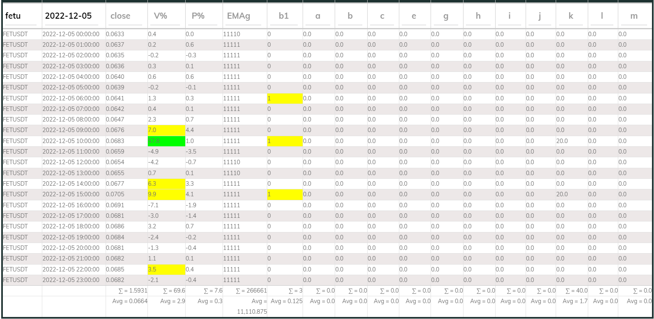Click k value 20.0 in 10:00:00 row
This screenshot has height=319, width=654.
(x=562, y=141)
